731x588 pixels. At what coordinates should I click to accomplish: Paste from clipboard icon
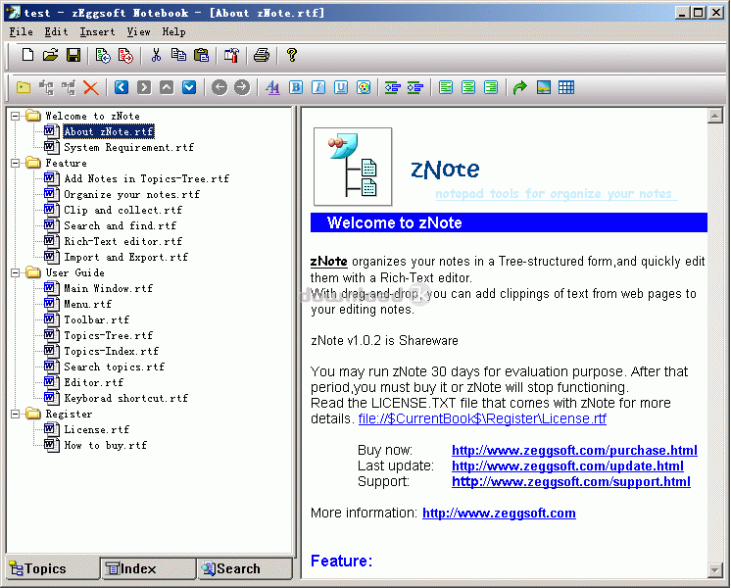click(202, 56)
